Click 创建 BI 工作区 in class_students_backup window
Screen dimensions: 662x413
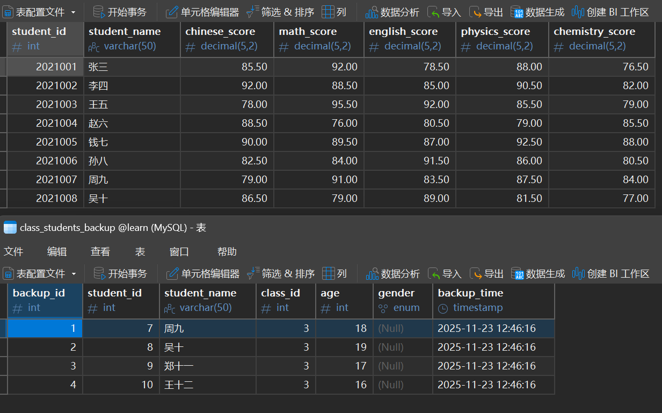click(610, 273)
